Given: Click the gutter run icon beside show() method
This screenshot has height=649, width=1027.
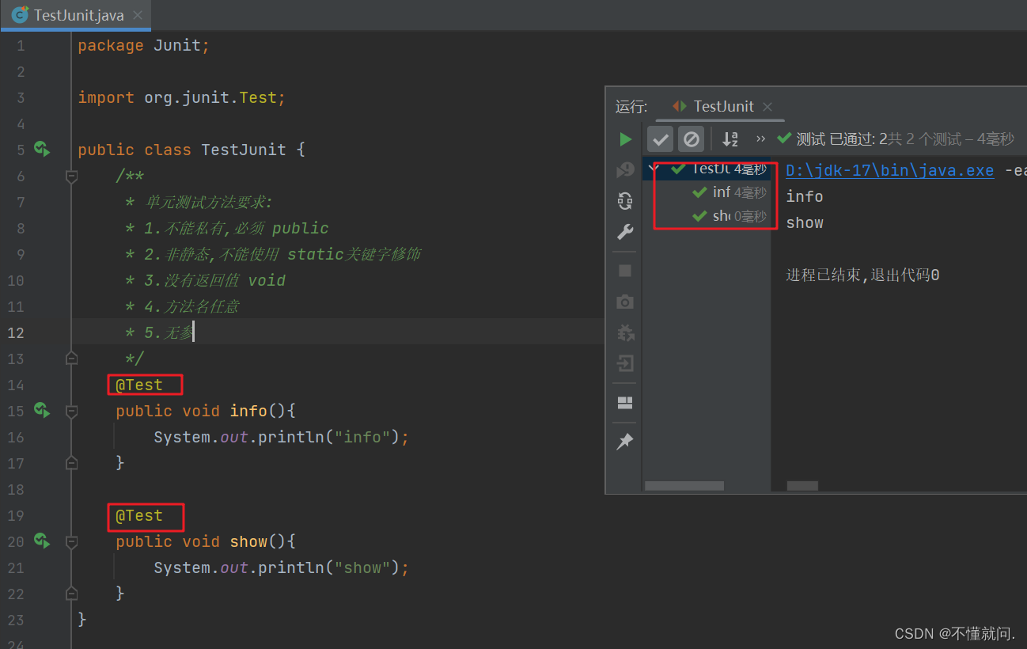Looking at the screenshot, I should (x=41, y=541).
